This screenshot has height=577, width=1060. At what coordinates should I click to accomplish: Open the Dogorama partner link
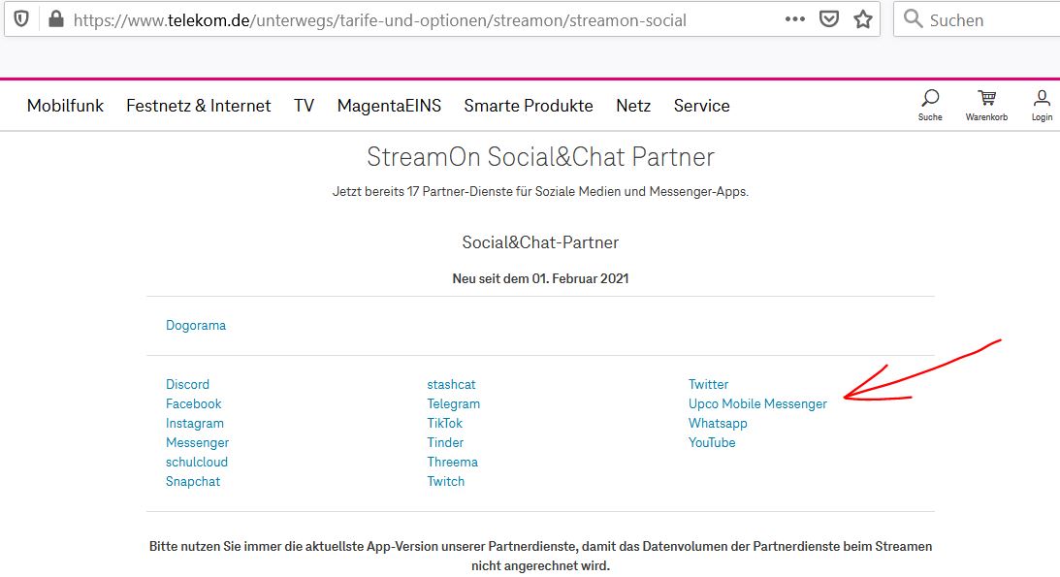pyautogui.click(x=196, y=326)
